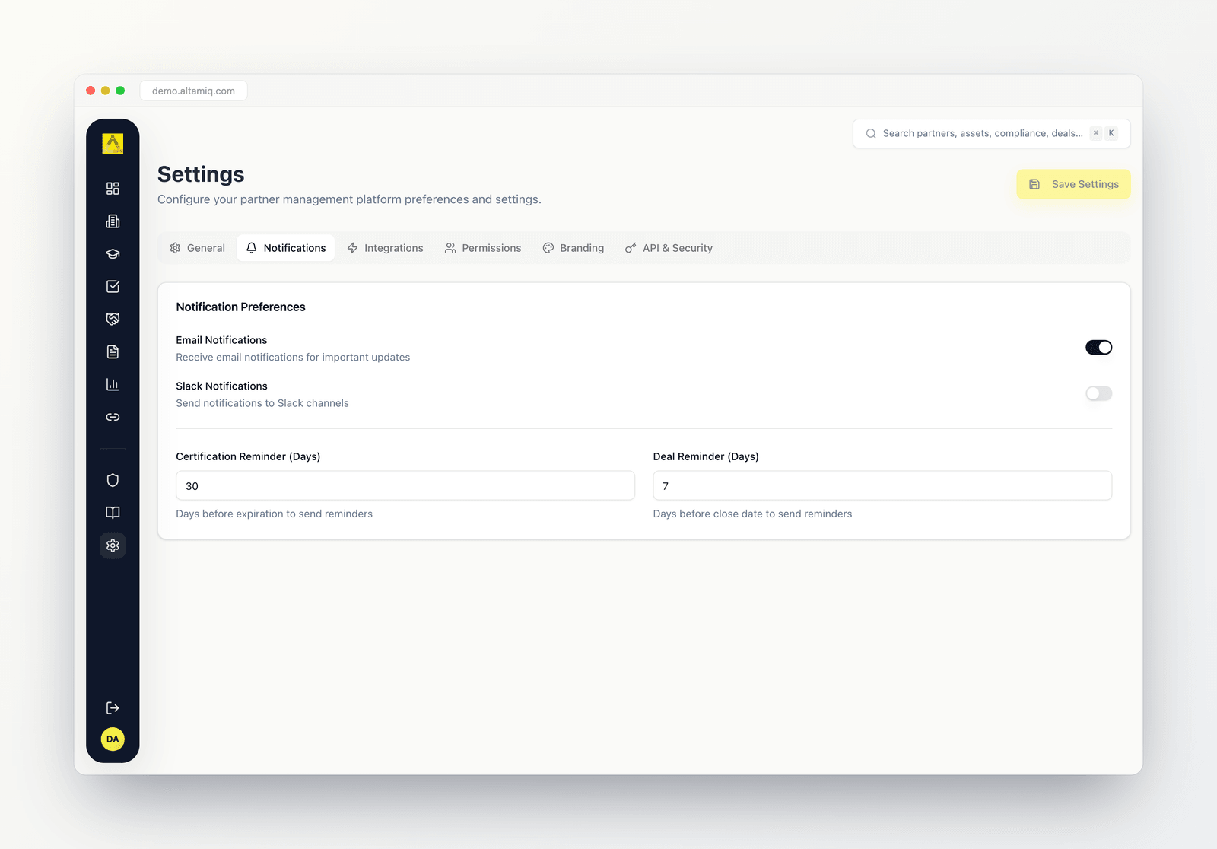Open the Permissions tab
This screenshot has height=849, width=1217.
pos(483,248)
